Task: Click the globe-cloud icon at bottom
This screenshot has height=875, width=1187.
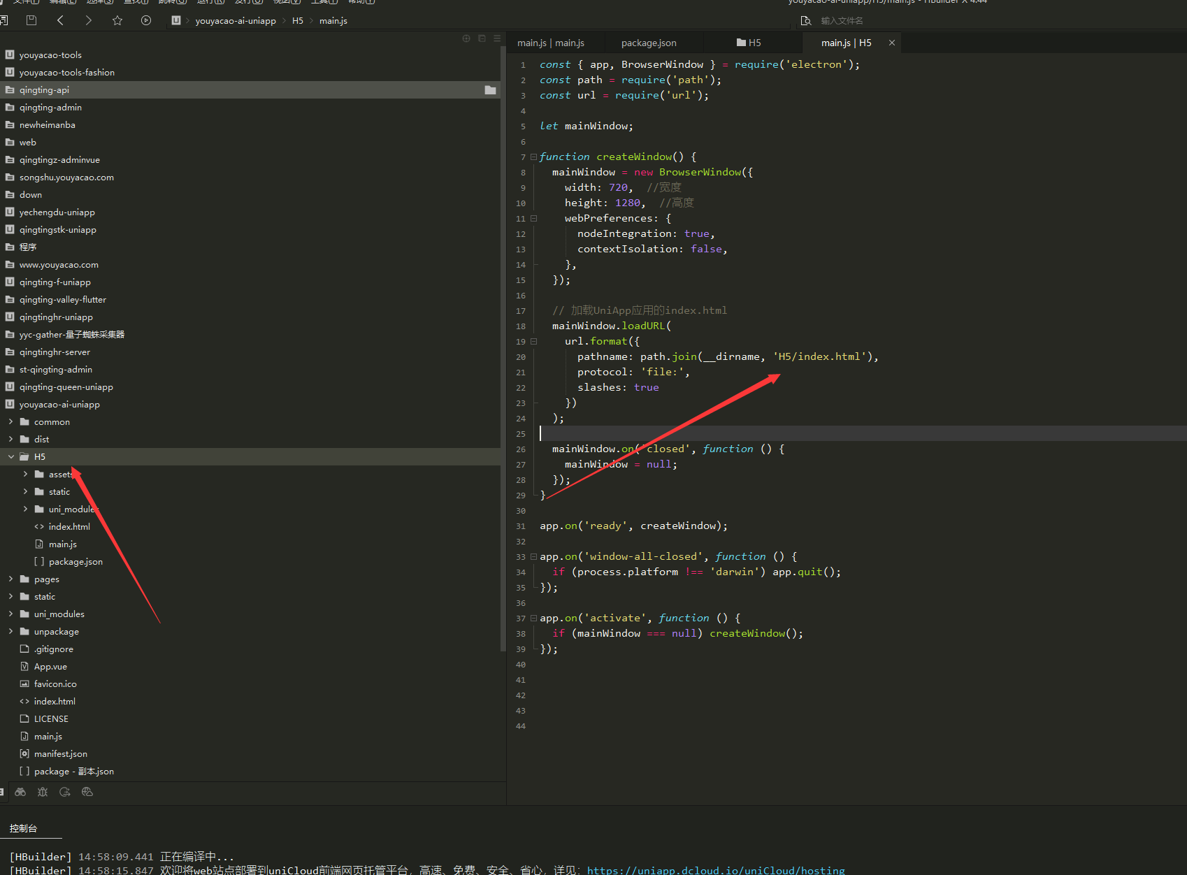Action: 87,792
